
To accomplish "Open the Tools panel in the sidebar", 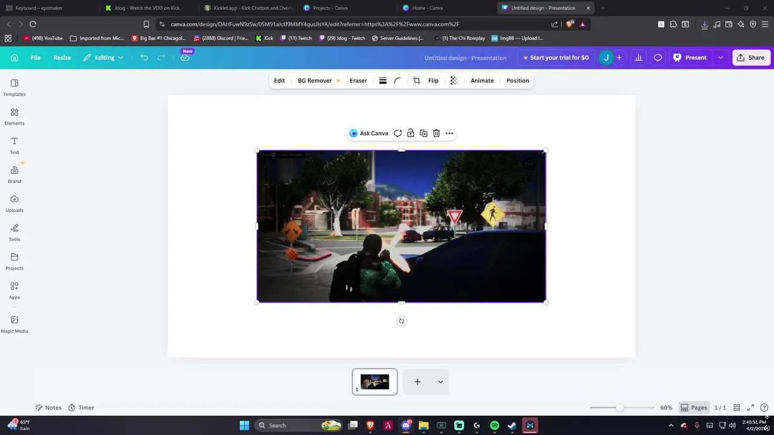I will click(x=15, y=233).
